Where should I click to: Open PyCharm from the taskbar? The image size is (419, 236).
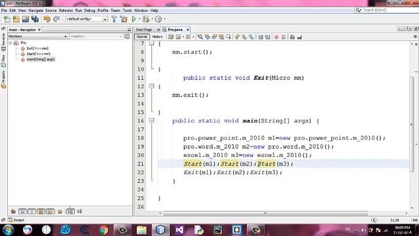[218, 230]
